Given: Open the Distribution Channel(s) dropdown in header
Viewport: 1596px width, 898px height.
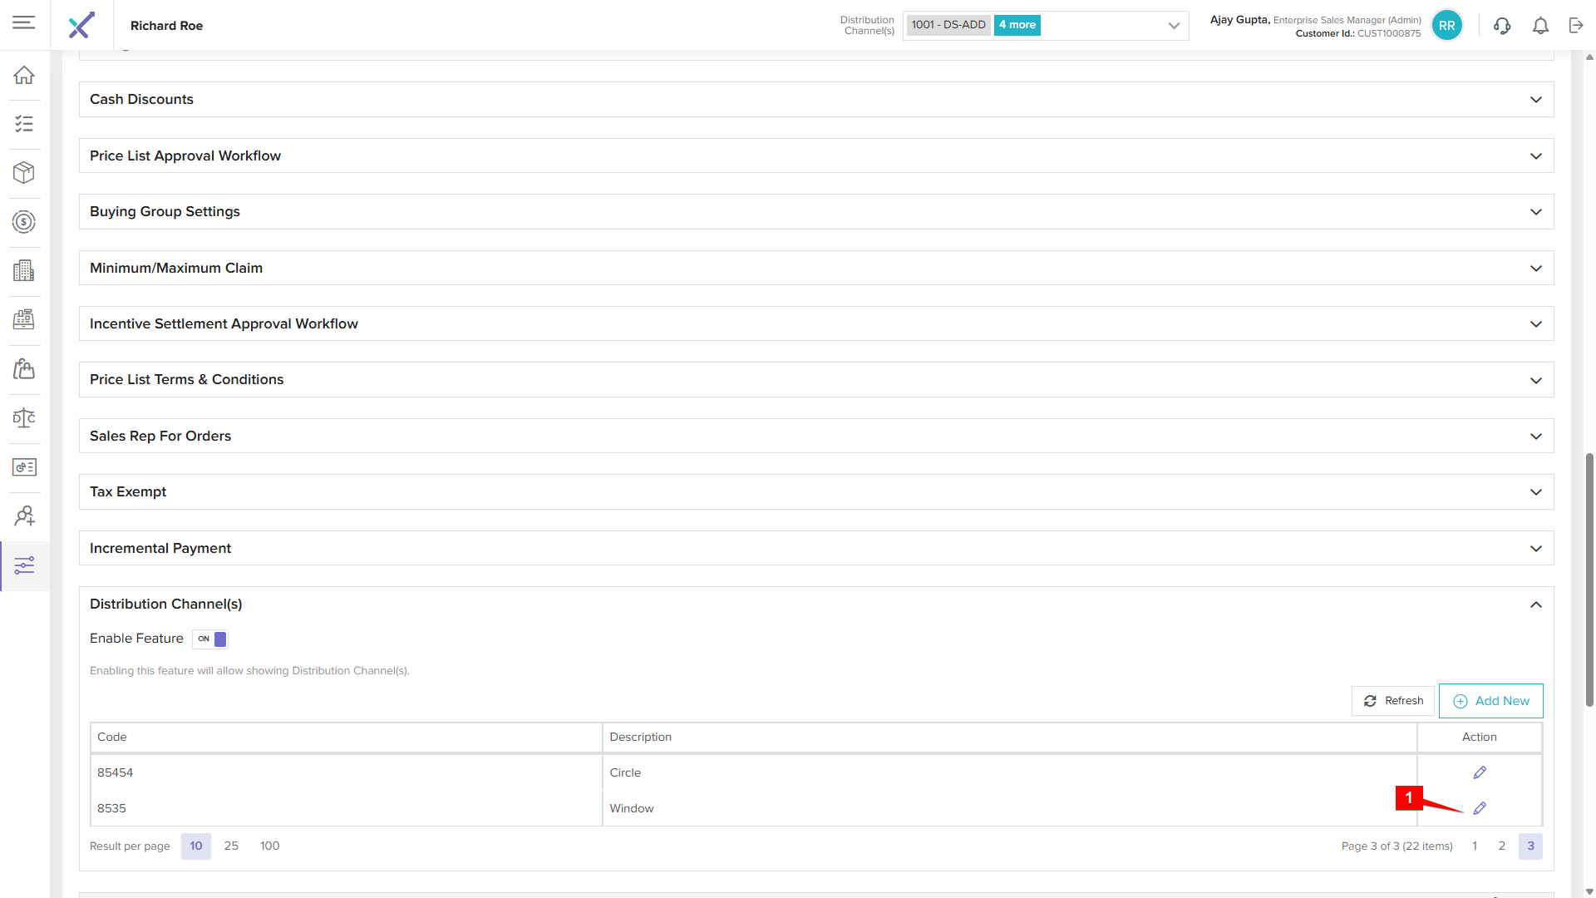Looking at the screenshot, I should [1173, 26].
